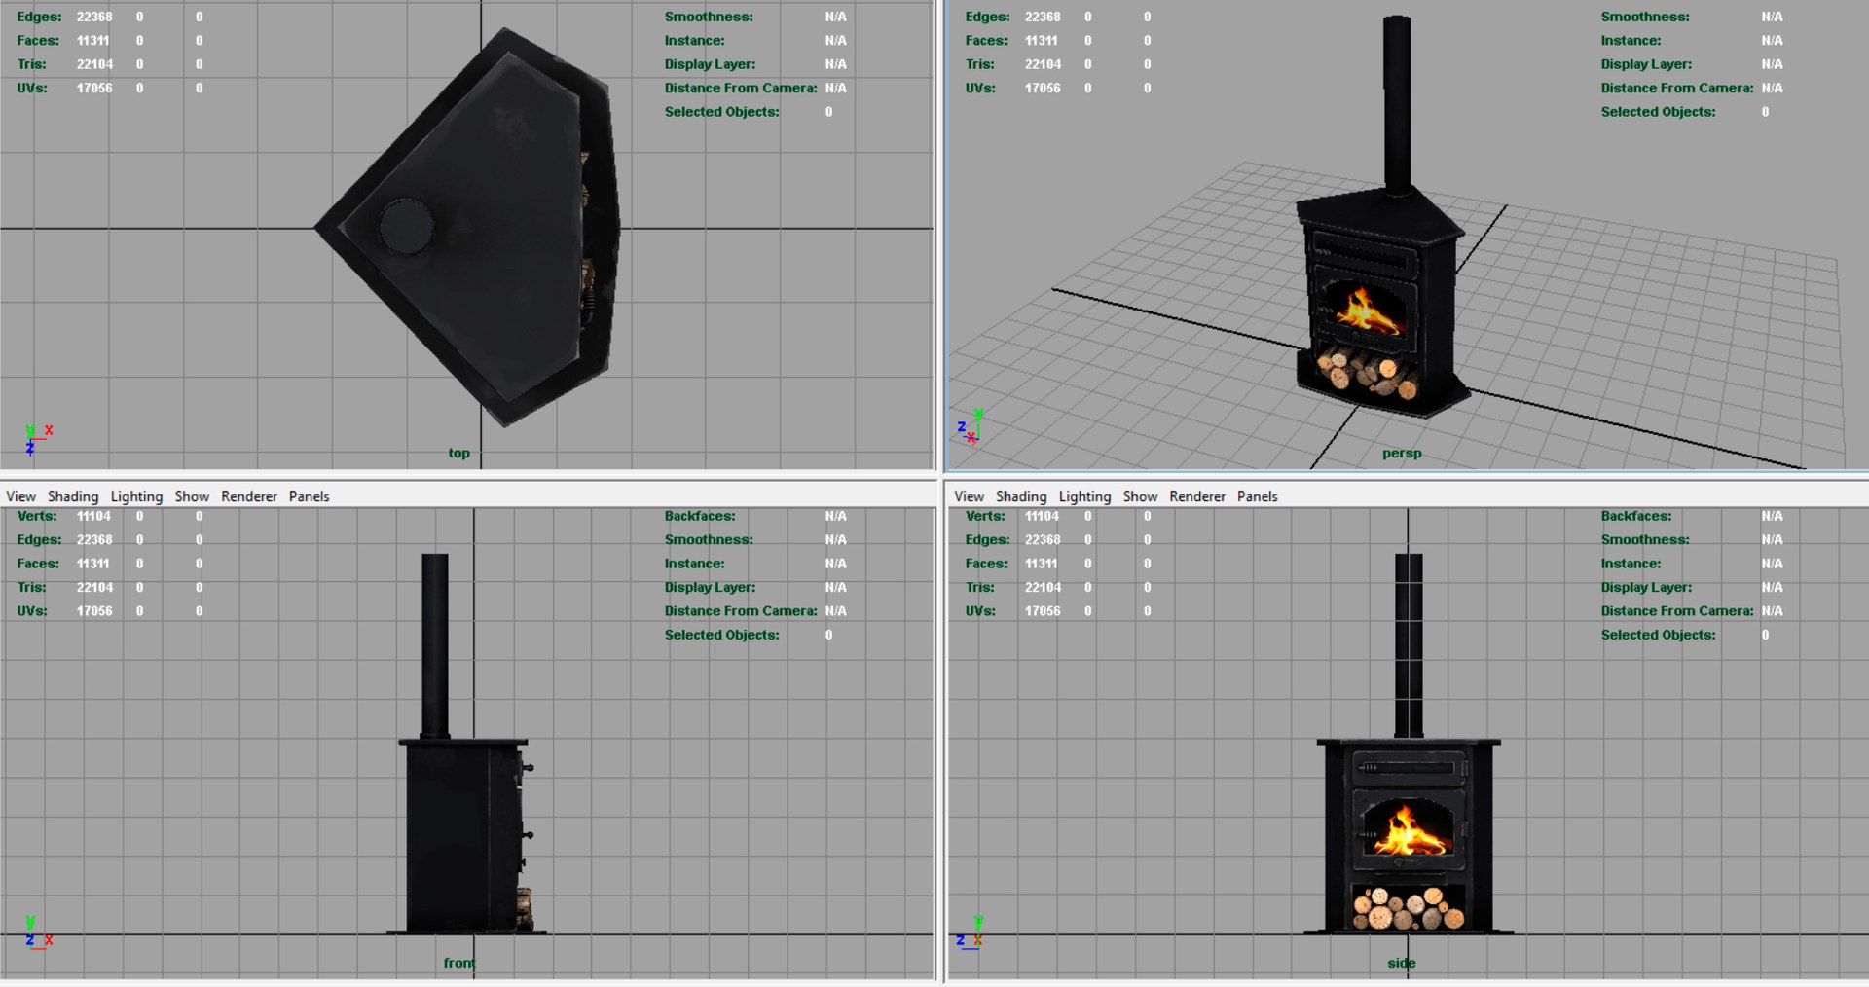Open the Panels menu in side panel
Viewport: 1869px width, 987px height.
click(1257, 496)
